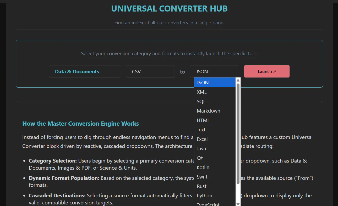Select the Text option
Screen dimensions: 338x206
click(215, 130)
